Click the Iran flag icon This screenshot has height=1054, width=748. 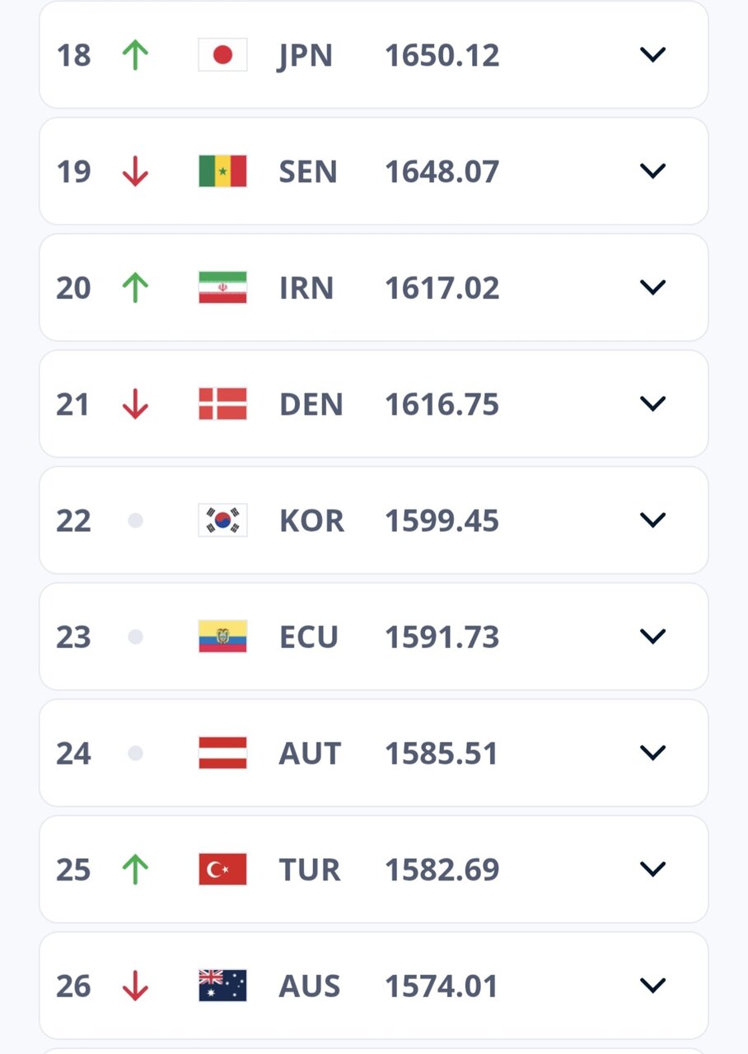click(x=221, y=287)
